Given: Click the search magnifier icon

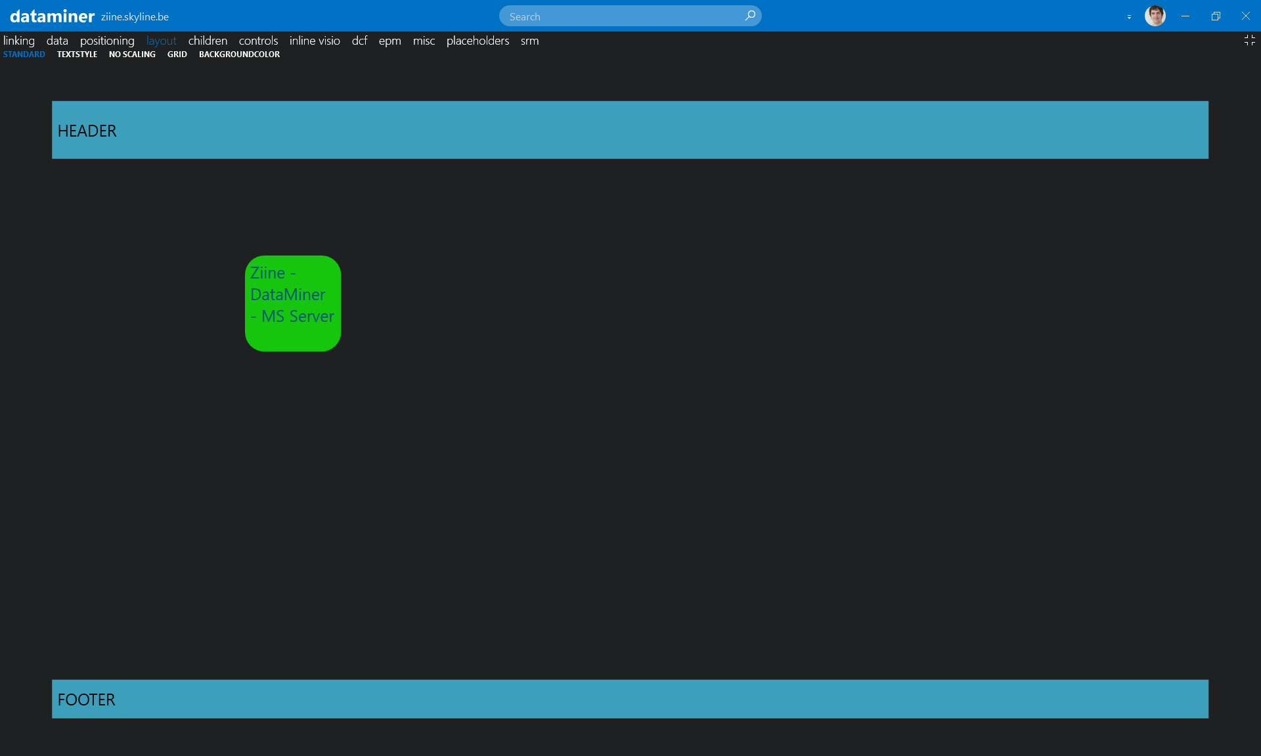Looking at the screenshot, I should [750, 16].
